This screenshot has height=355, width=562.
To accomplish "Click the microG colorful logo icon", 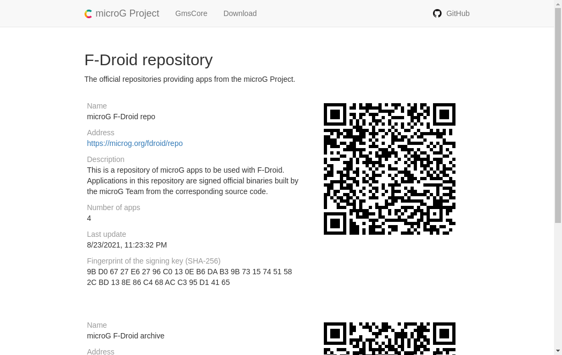I will click(88, 14).
